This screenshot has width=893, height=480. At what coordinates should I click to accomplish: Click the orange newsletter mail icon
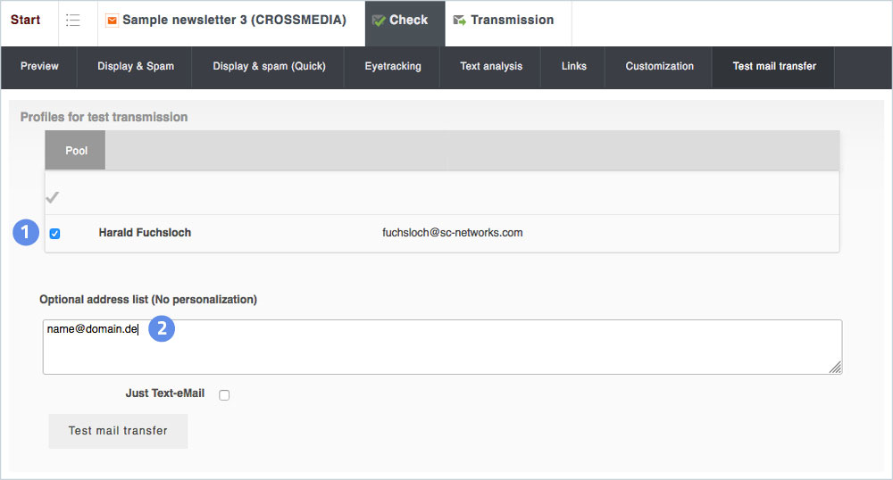click(113, 21)
